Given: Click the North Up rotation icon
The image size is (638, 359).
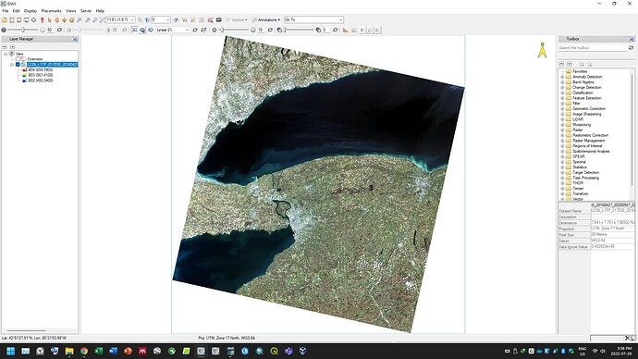Looking at the screenshot, I should point(147,19).
